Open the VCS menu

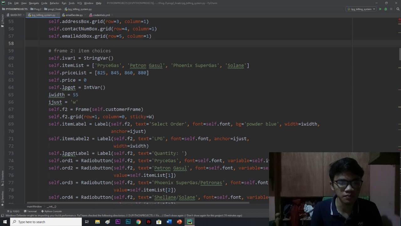coord(79,3)
